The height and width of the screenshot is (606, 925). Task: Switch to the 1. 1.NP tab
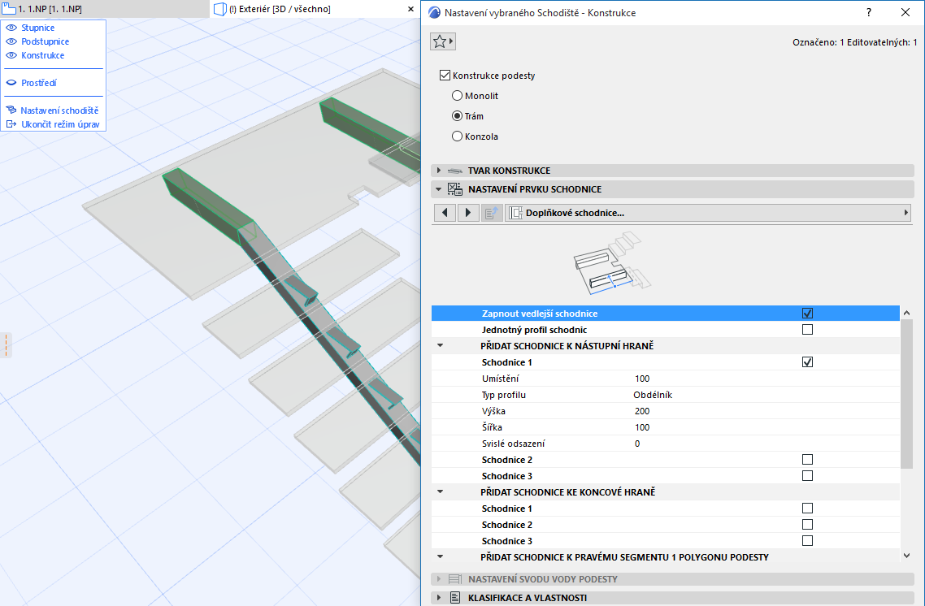49,9
